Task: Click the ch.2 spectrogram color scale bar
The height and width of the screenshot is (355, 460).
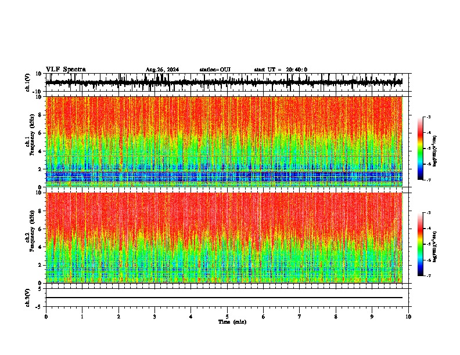Action: (421, 244)
